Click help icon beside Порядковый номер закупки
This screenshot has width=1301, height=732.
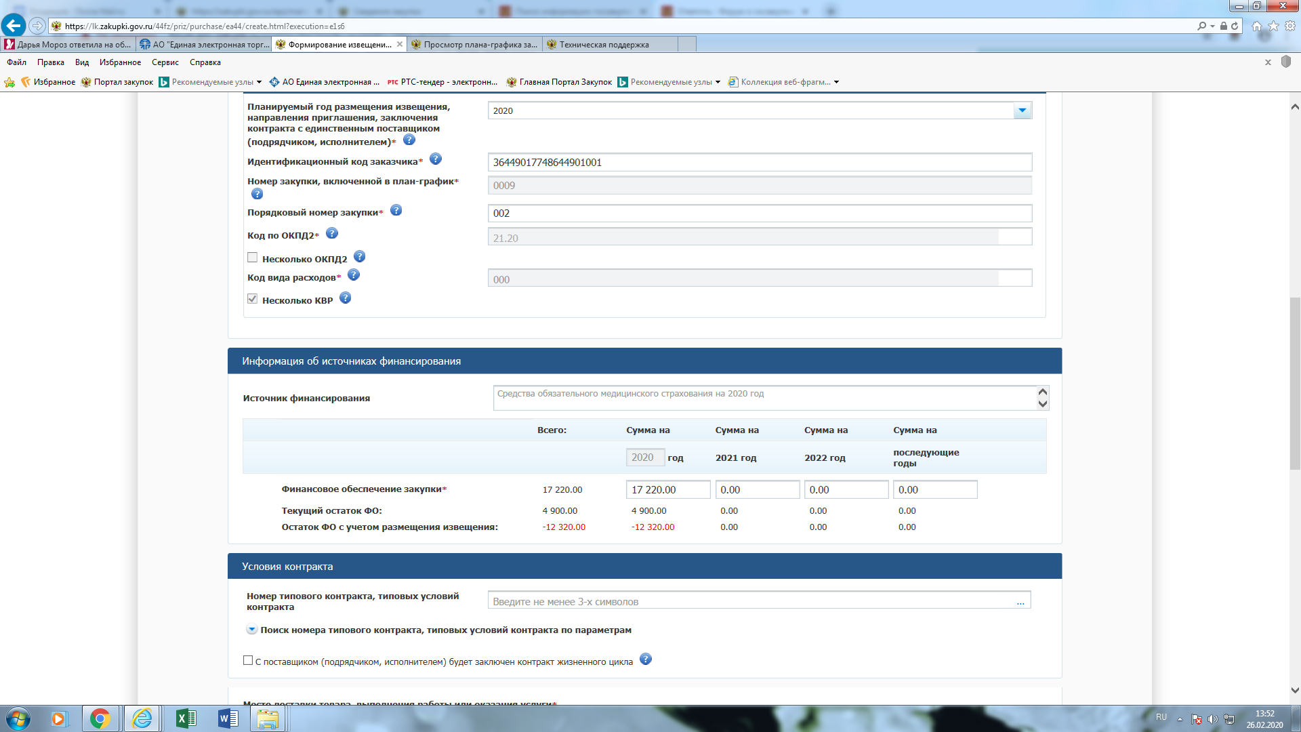pos(396,210)
